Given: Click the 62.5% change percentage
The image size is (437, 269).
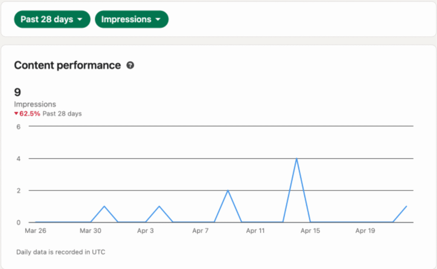Looking at the screenshot, I should pos(30,114).
